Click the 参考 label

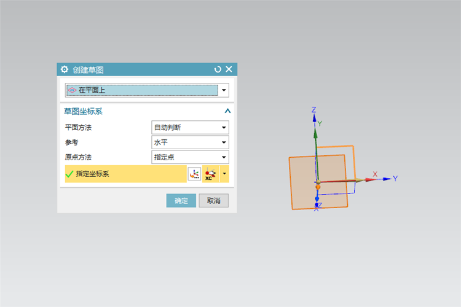[71, 142]
